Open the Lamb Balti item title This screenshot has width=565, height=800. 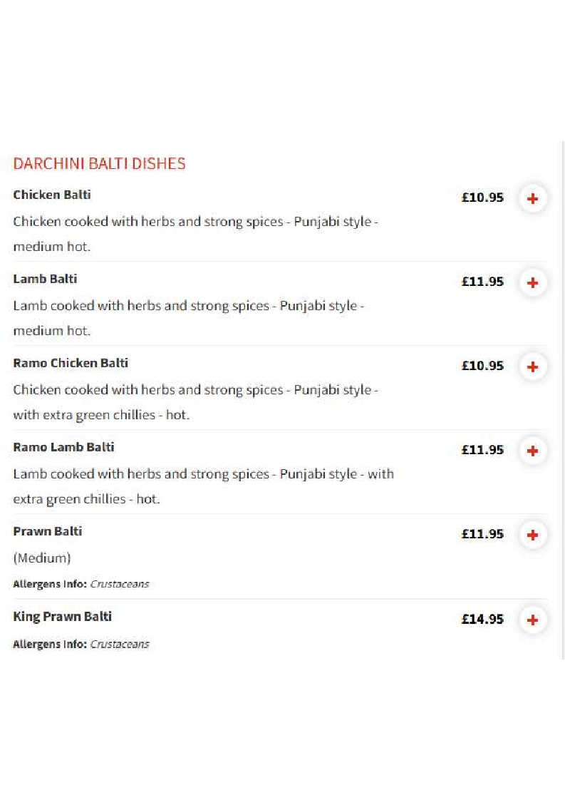point(46,279)
